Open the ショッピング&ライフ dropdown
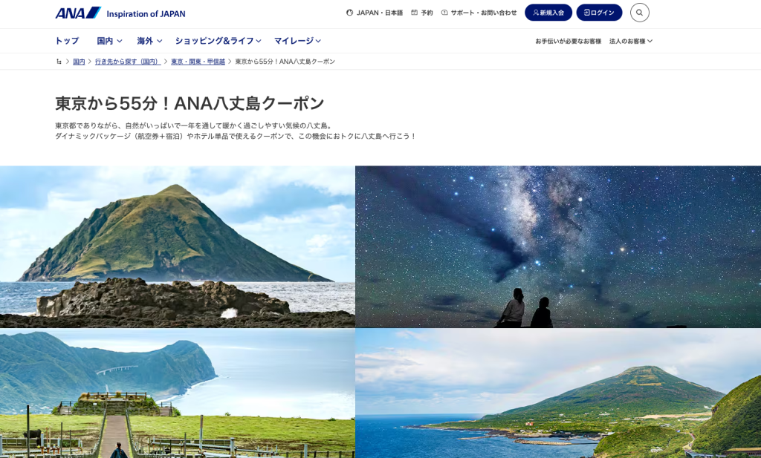Viewport: 761px width, 458px height. coord(218,41)
